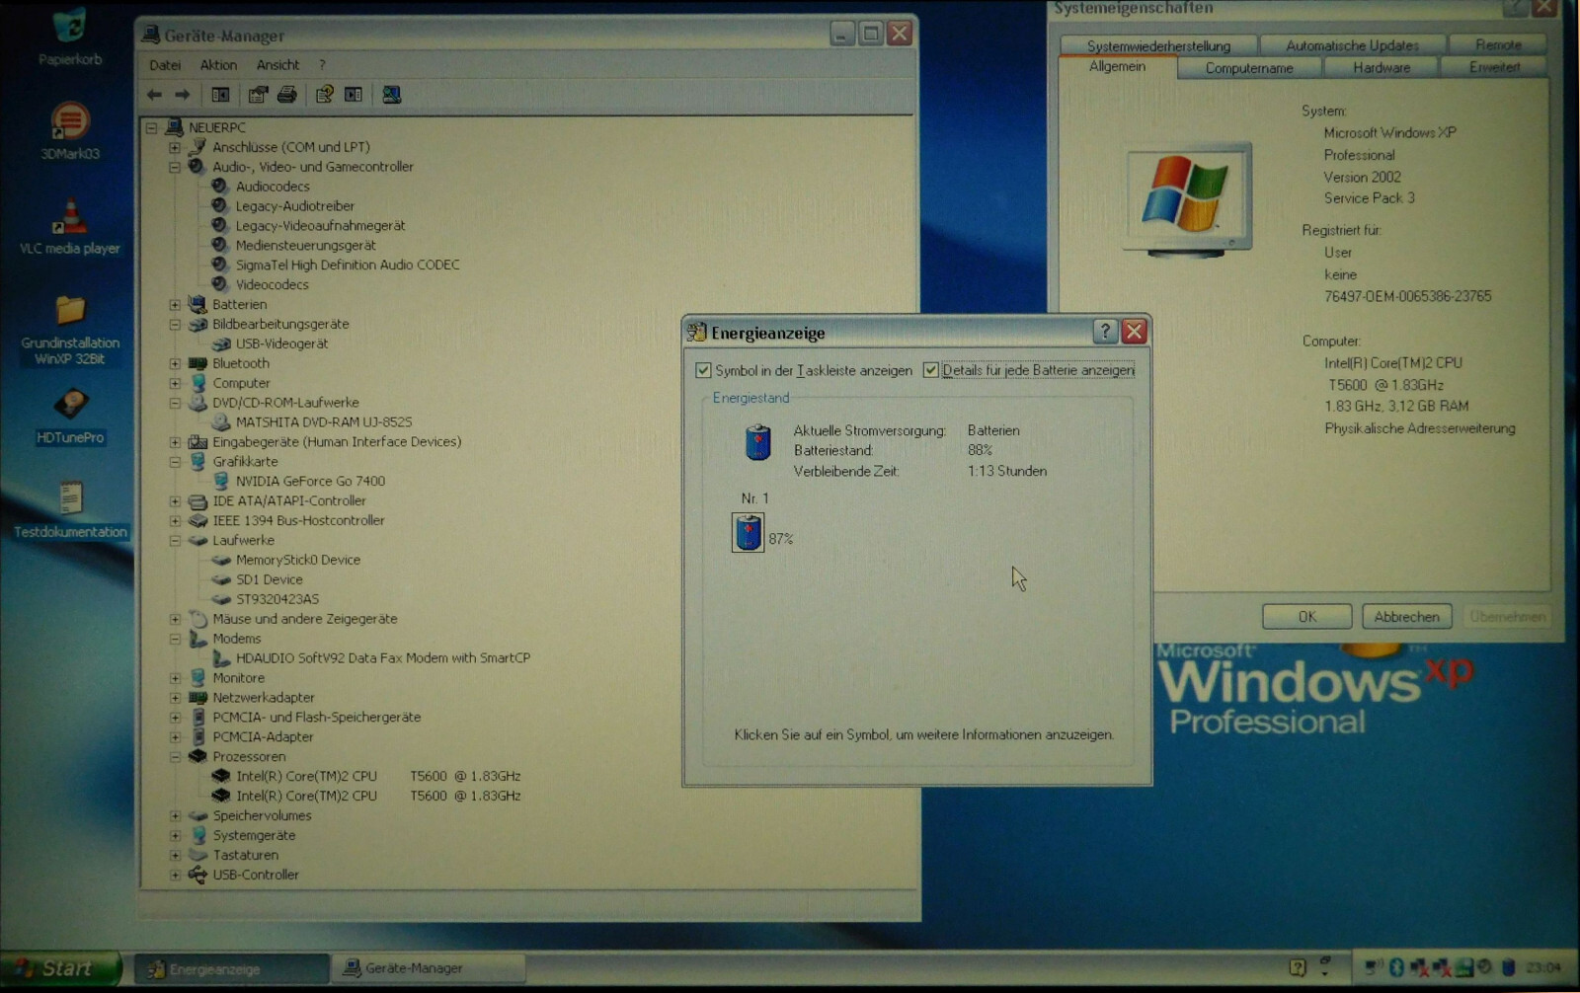
Task: Collapse Audio-, Video- und Gamecontroller node
Action: [x=175, y=167]
